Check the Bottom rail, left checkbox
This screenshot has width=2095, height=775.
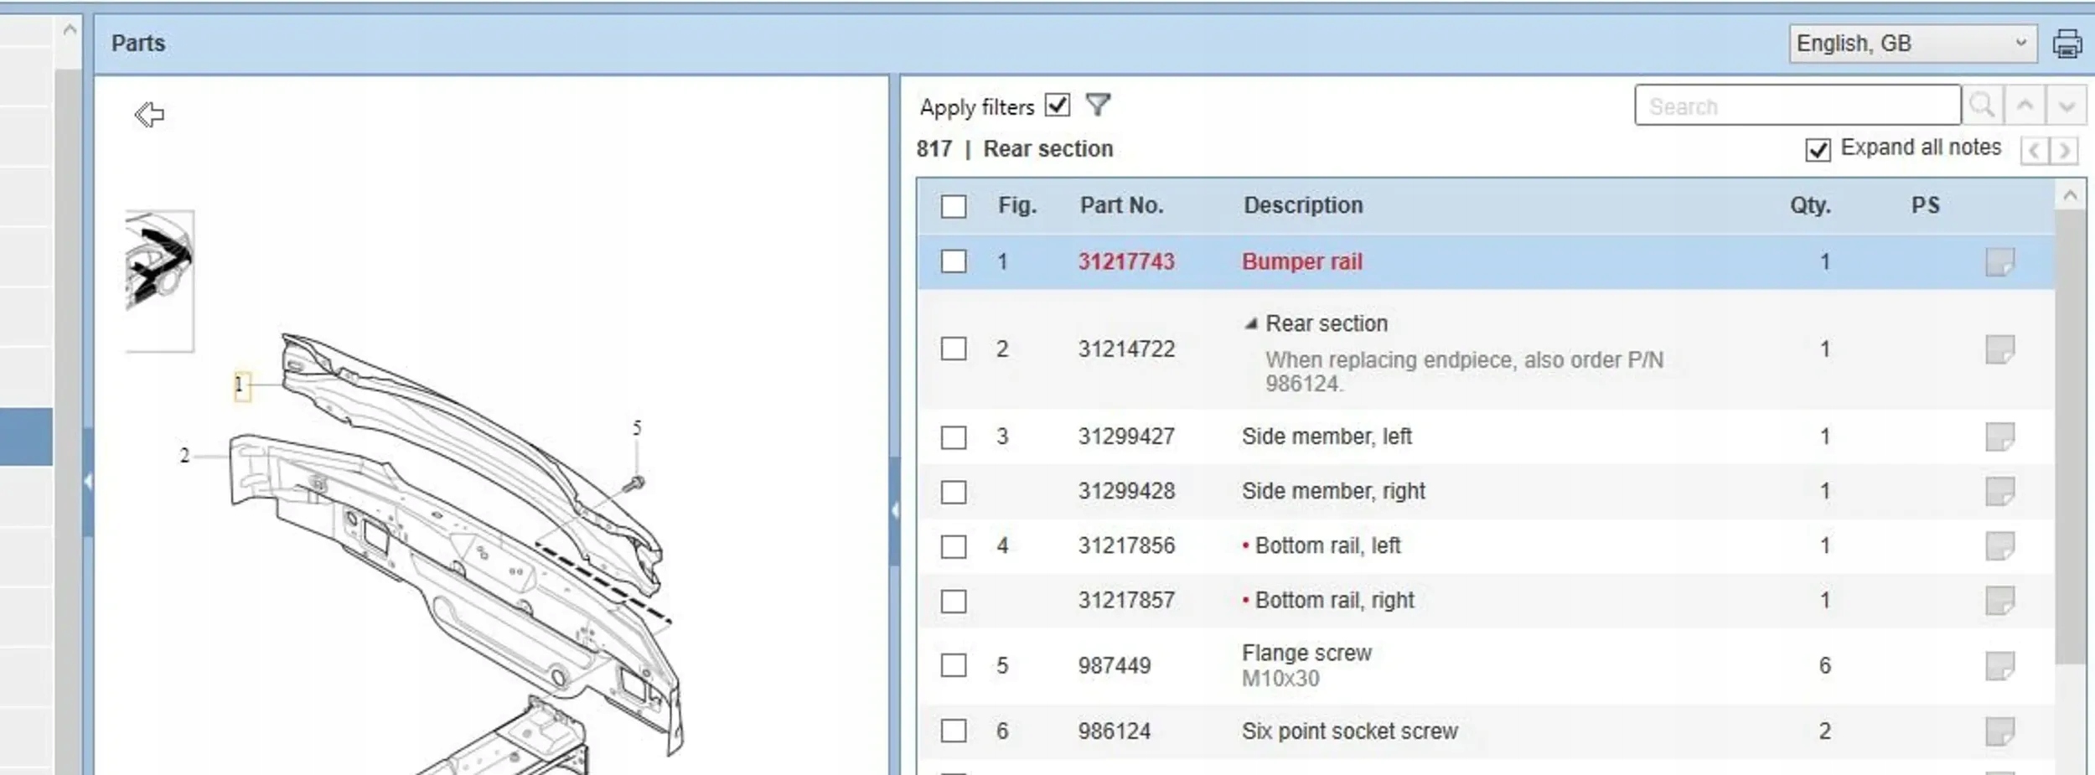(x=954, y=546)
